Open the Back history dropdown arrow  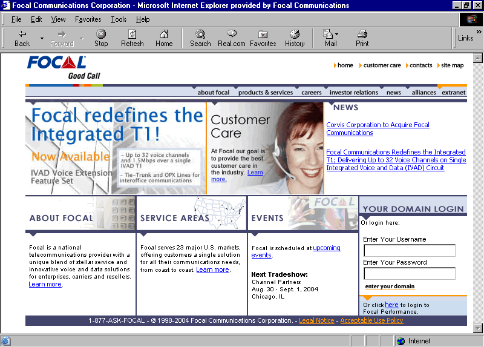pos(42,38)
